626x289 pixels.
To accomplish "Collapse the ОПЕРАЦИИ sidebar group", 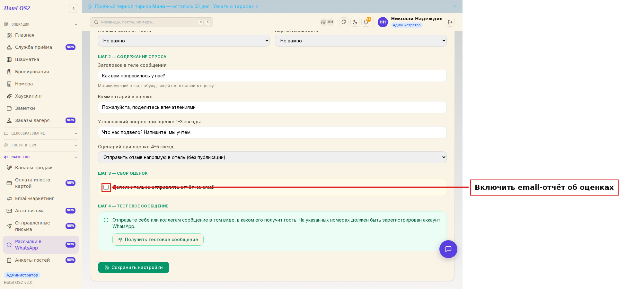I will tap(41, 24).
